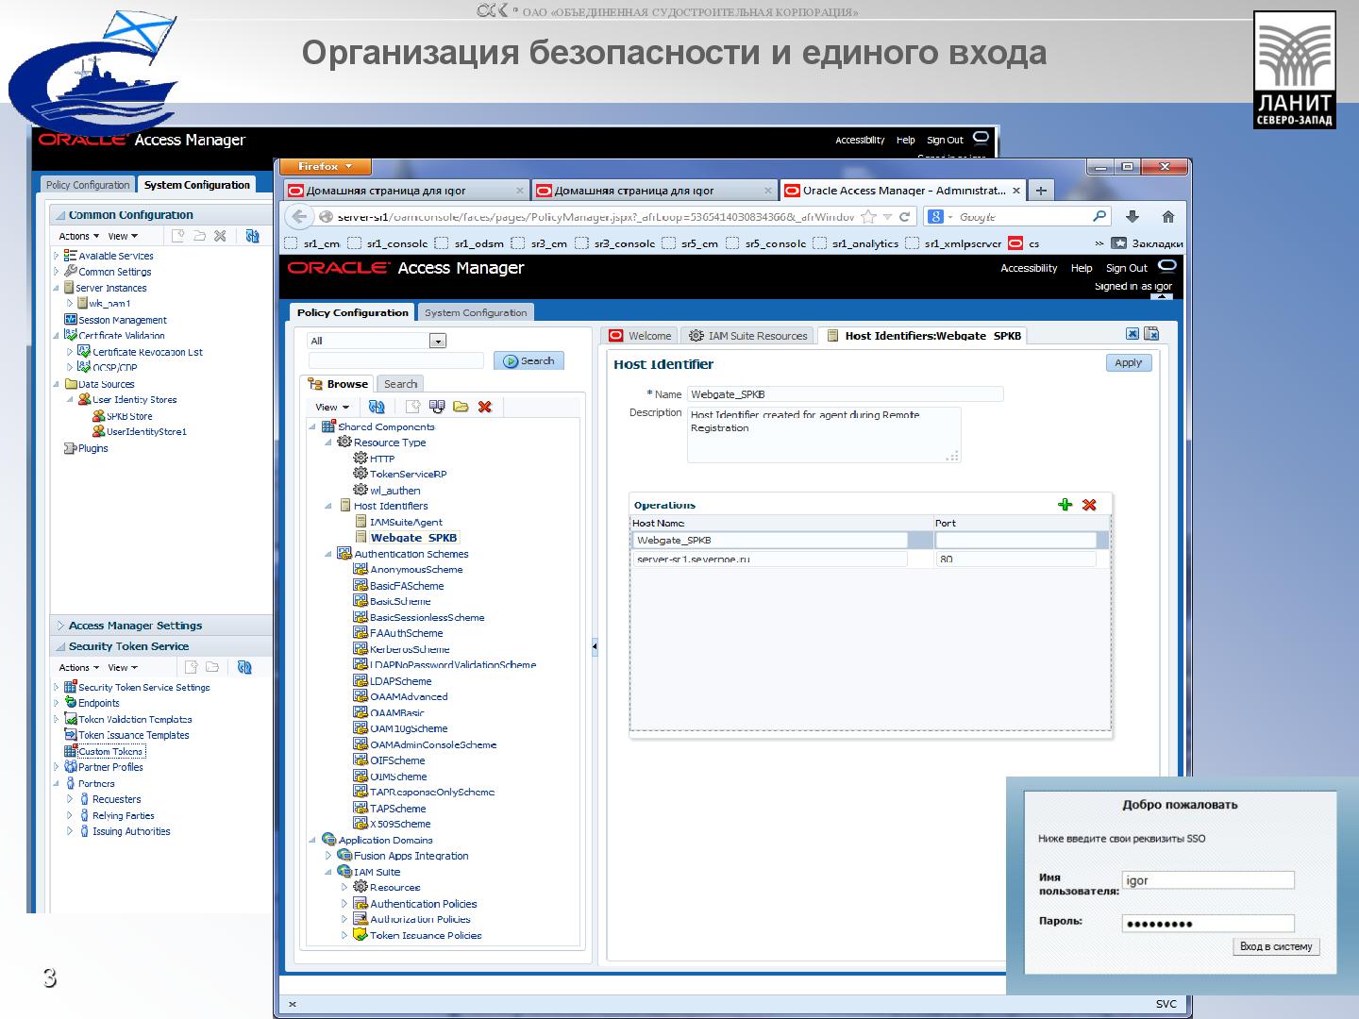
Task: Expand the Partner Profiles node
Action: [56, 767]
